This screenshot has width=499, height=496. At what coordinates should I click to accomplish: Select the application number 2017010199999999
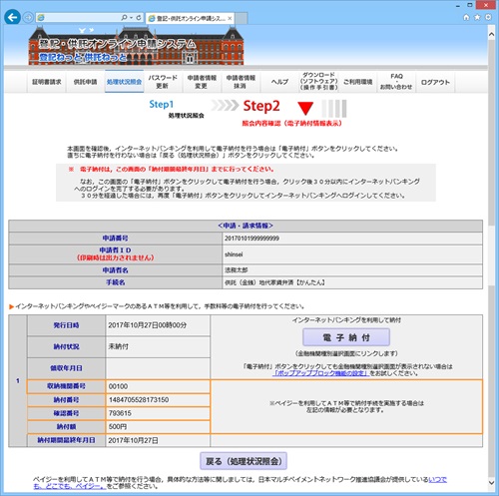pos(251,239)
